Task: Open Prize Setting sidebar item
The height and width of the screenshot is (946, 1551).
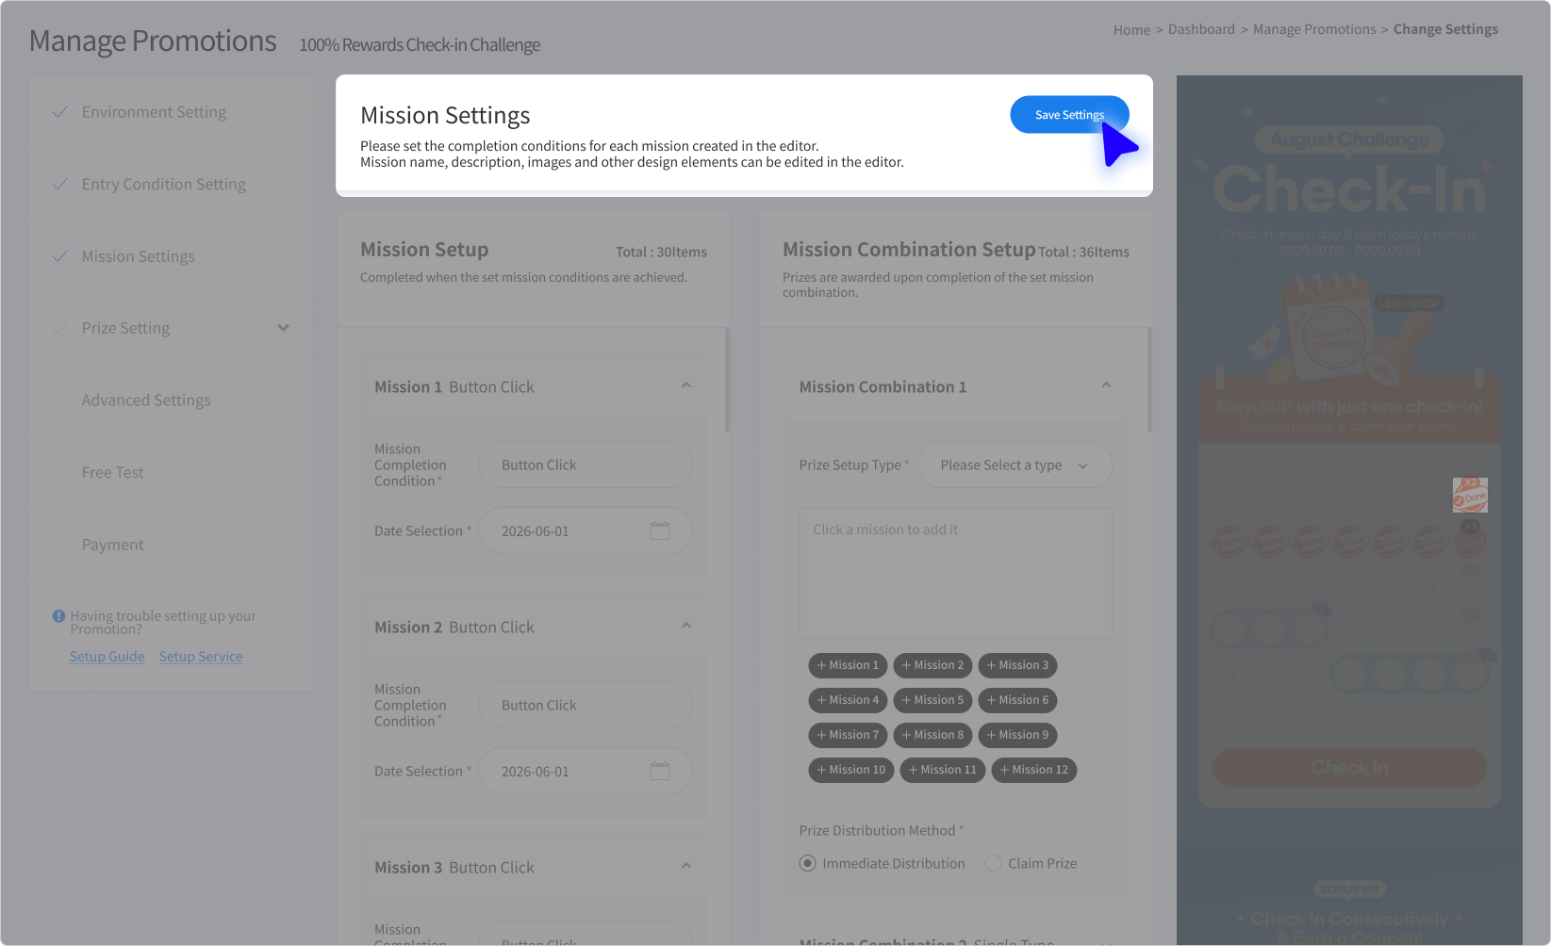Action: 126,328
